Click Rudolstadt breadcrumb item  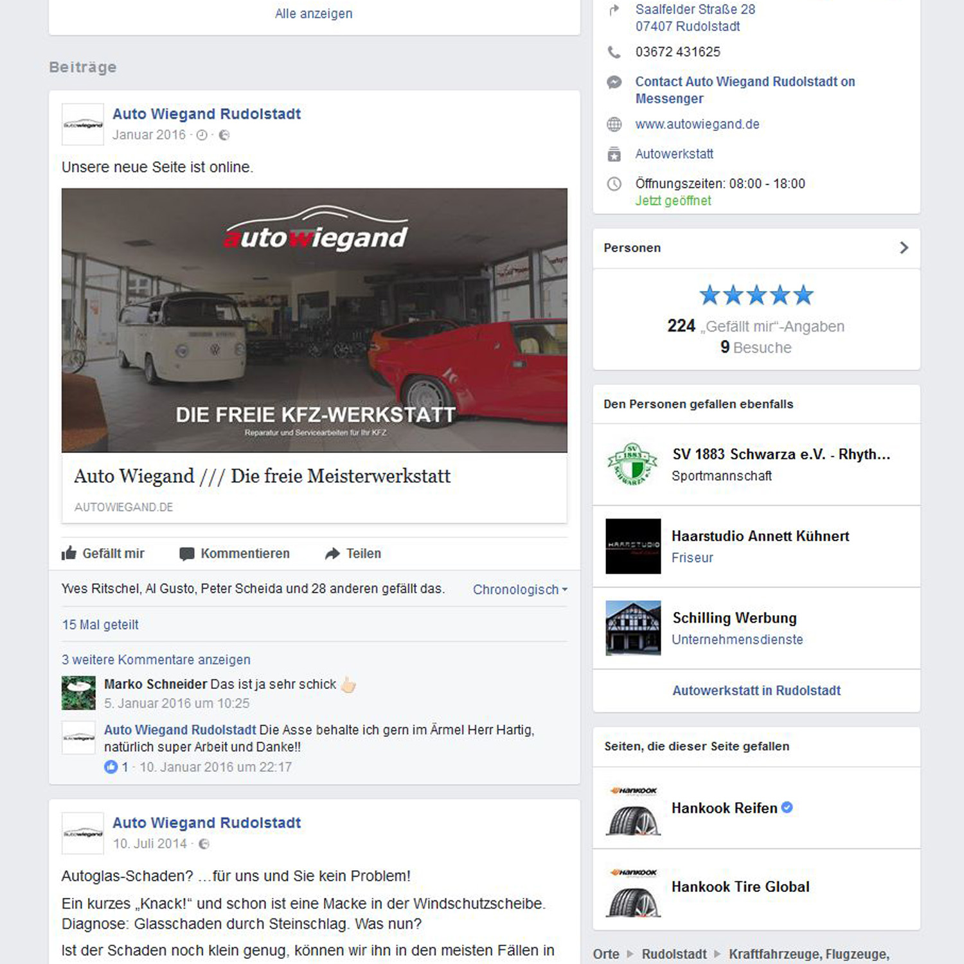pos(674,954)
